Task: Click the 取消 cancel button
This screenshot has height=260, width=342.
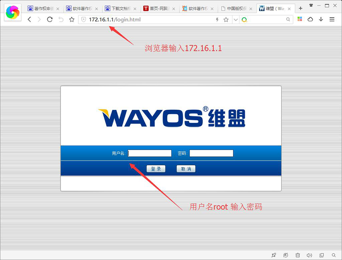Action: (186, 169)
